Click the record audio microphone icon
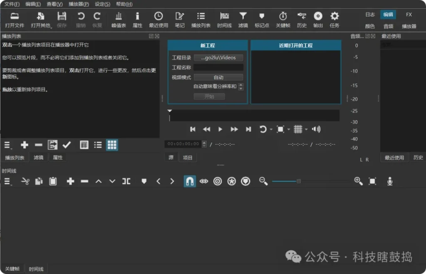Image resolution: width=426 pixels, height=274 pixels. (x=389, y=181)
